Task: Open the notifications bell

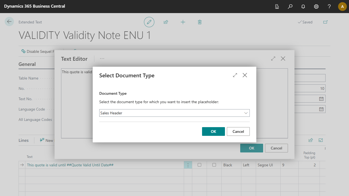Action: coord(303,7)
